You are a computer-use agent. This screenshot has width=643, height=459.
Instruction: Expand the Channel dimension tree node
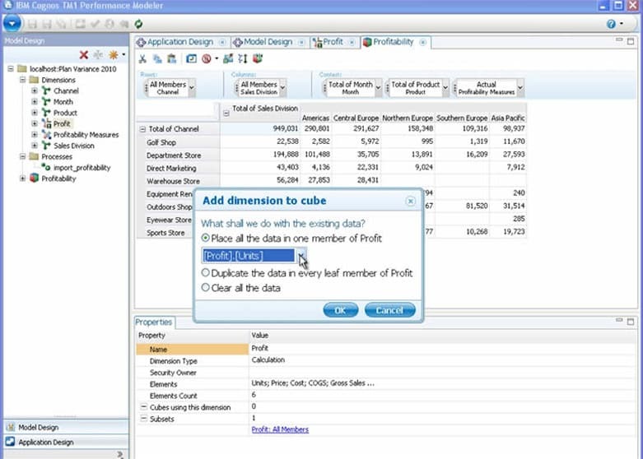(35, 91)
